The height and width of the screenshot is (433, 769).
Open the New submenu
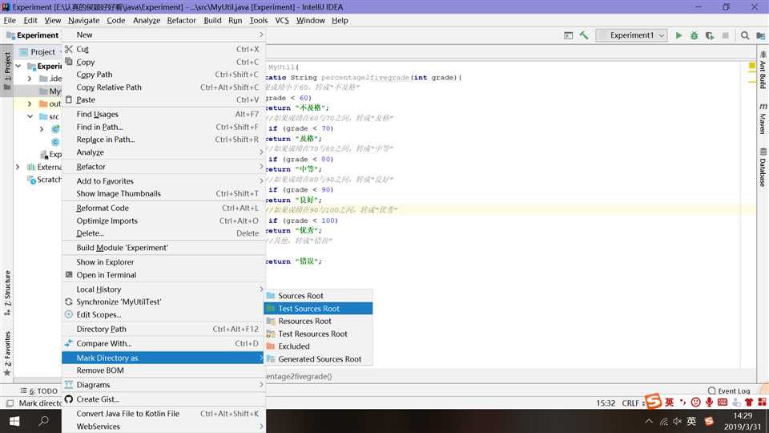coord(163,34)
